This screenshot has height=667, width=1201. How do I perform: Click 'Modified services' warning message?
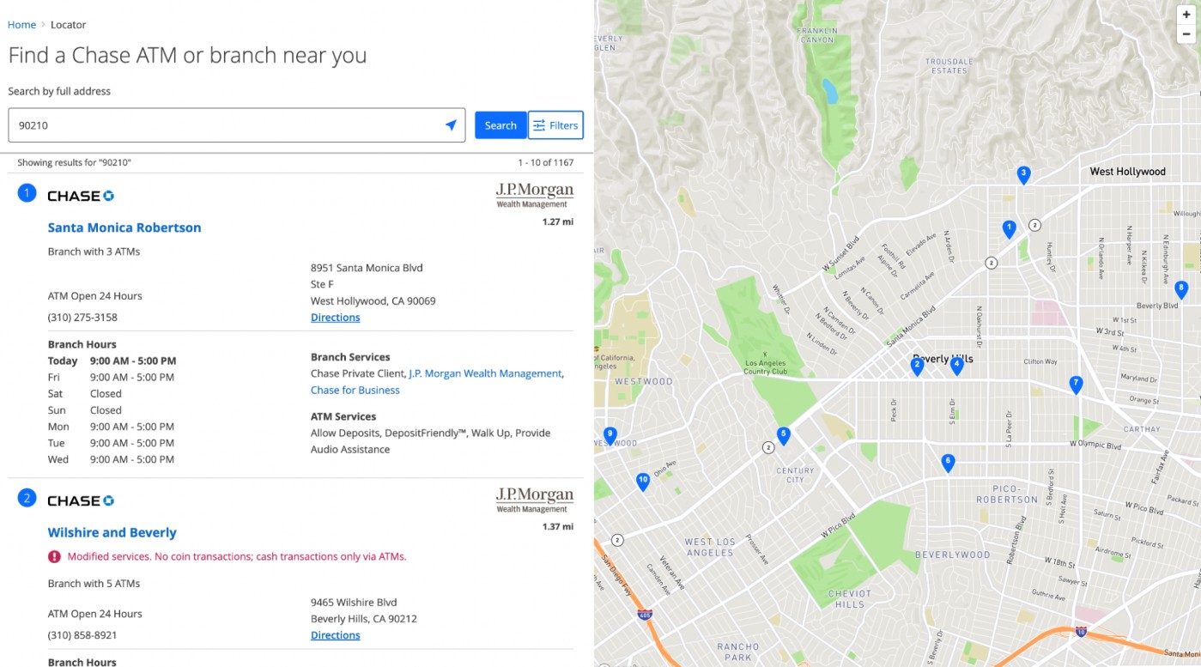pyautogui.click(x=237, y=556)
